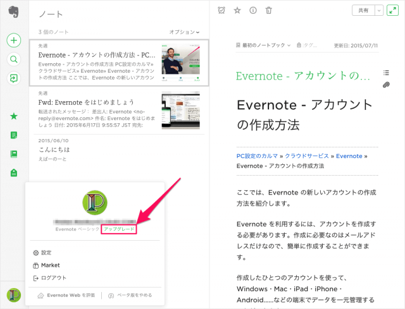This screenshot has height=309, width=405.
Task: Click the アップグレード link
Action: pos(119,229)
